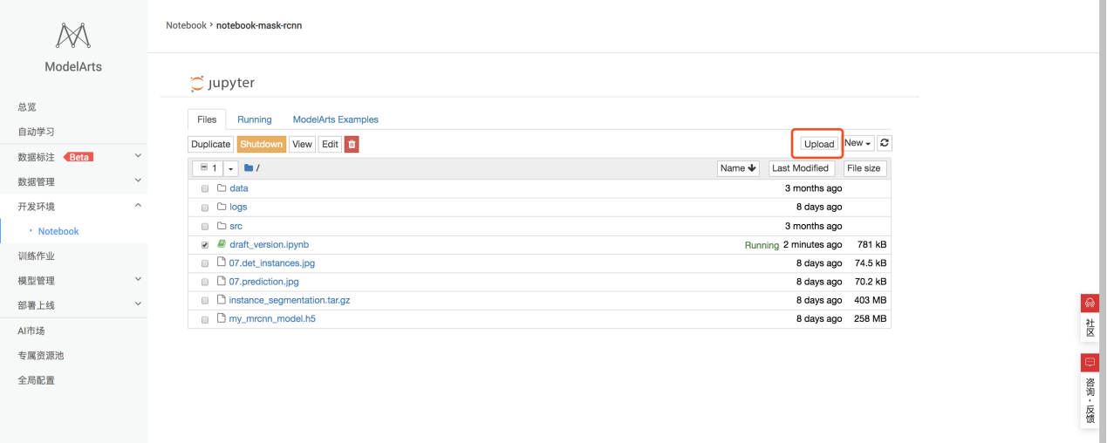Open 总览 in the sidebar
Image resolution: width=1107 pixels, height=443 pixels.
[27, 106]
